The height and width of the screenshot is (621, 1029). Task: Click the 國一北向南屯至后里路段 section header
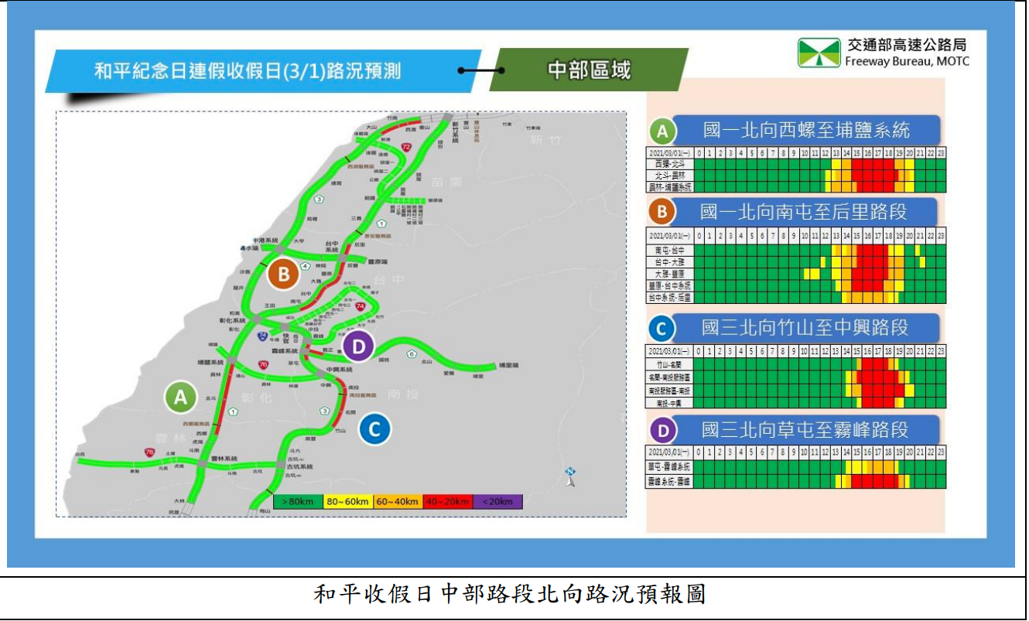(x=803, y=212)
